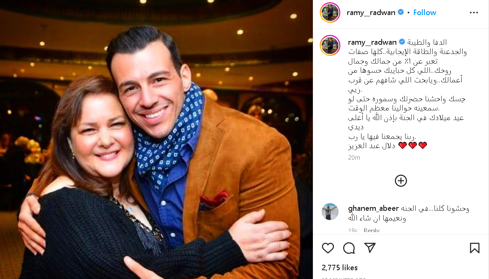The width and height of the screenshot is (489, 279).
Task: Save post with bookmark icon
Action: pos(475,248)
